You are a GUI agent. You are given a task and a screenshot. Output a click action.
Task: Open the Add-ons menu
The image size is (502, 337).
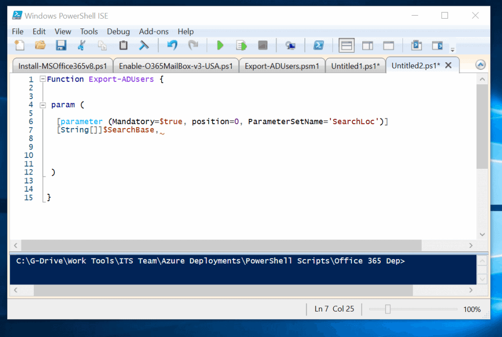point(153,31)
